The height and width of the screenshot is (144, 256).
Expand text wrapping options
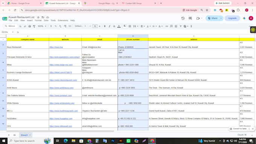click(156, 26)
